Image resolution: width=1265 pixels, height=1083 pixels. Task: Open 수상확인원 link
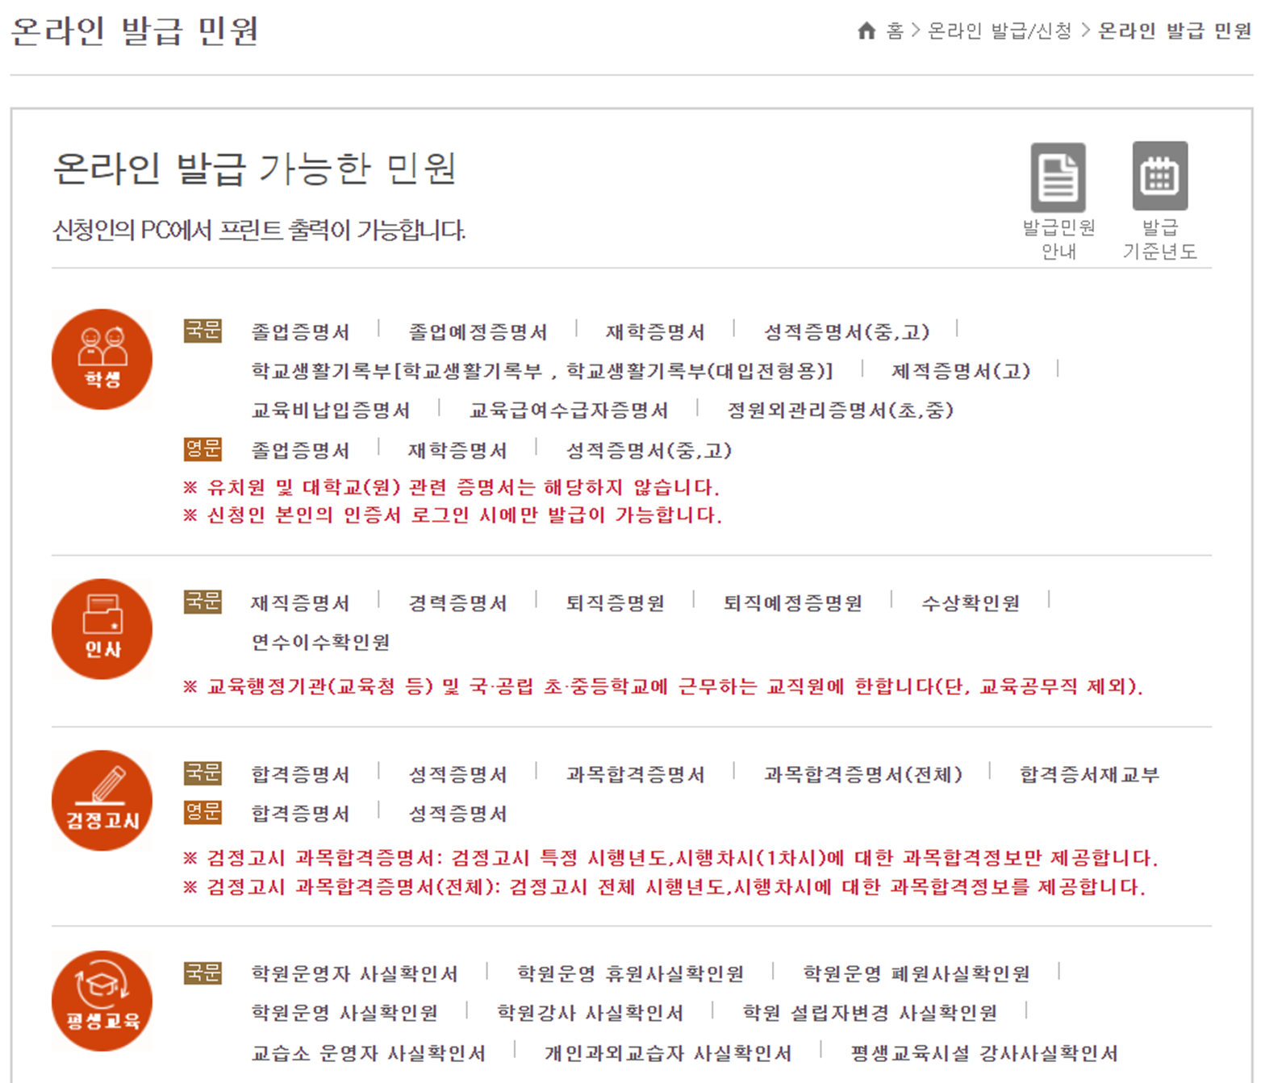coord(971,603)
